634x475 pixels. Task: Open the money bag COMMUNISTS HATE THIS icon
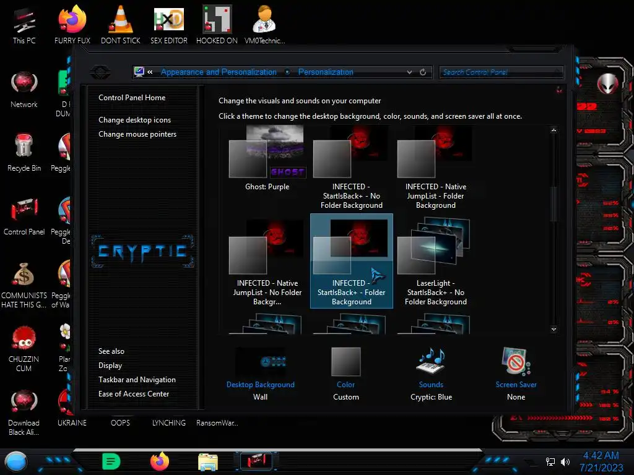[24, 285]
